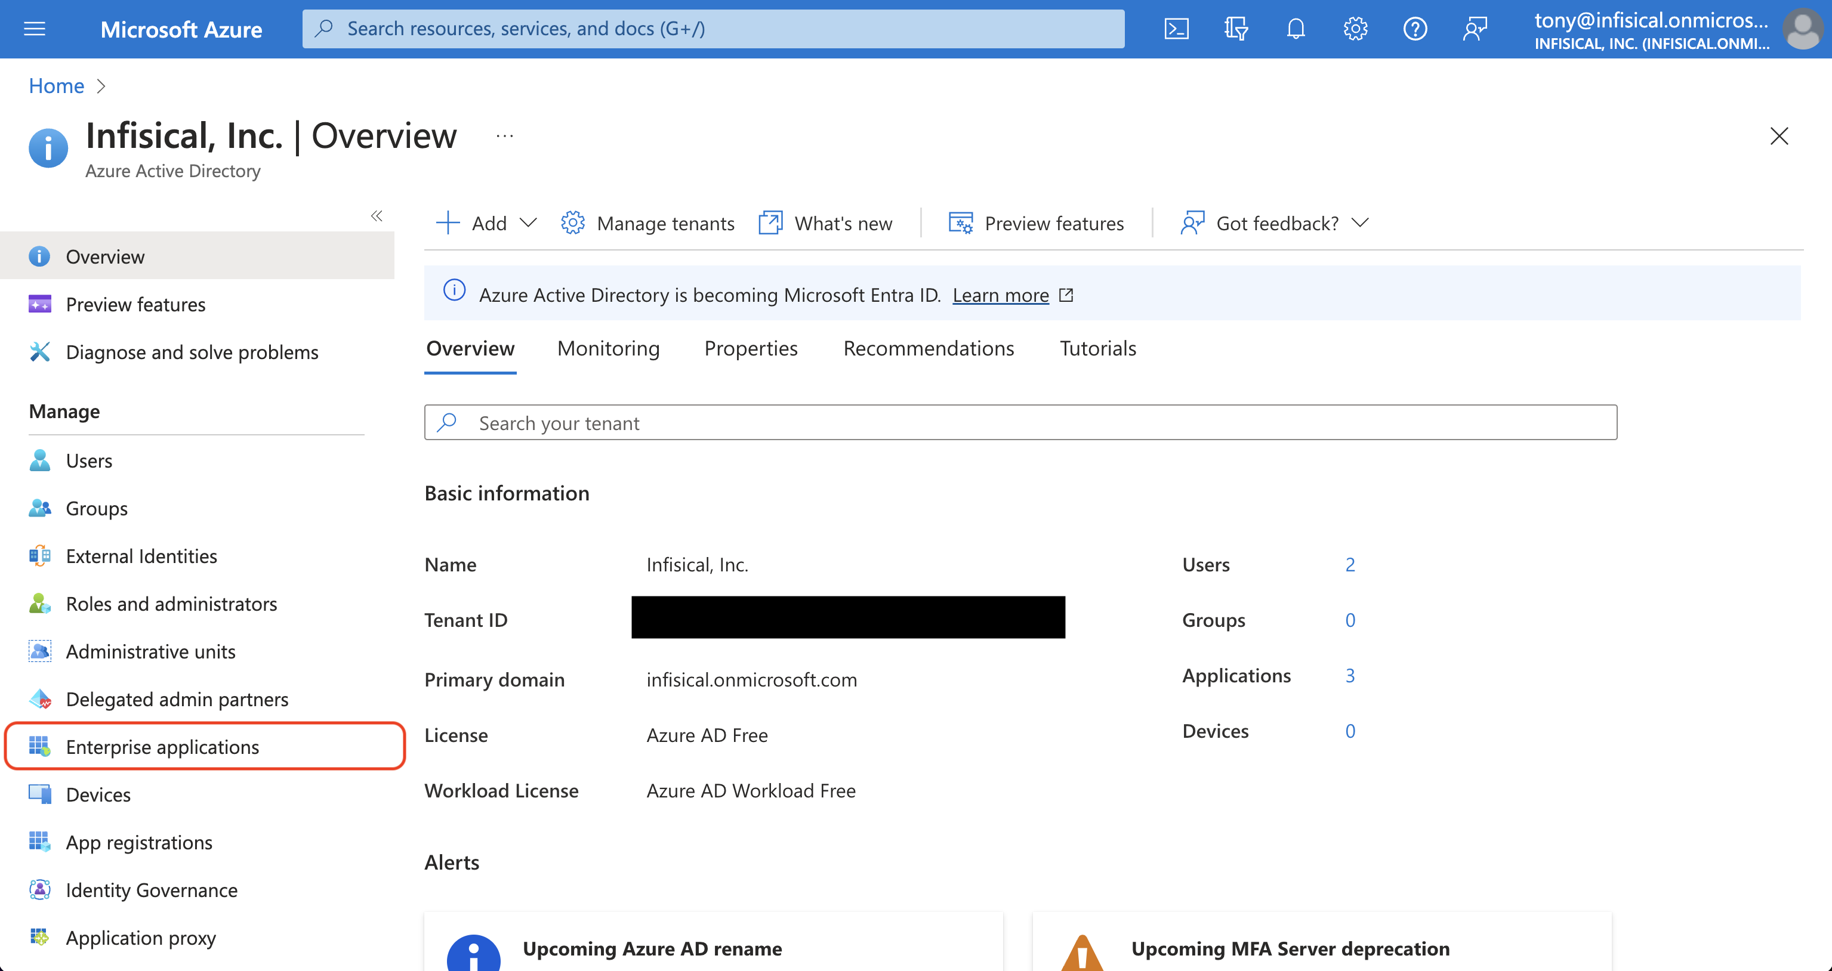
Task: Open the Directories and subscriptions filter icon
Action: (1236, 29)
